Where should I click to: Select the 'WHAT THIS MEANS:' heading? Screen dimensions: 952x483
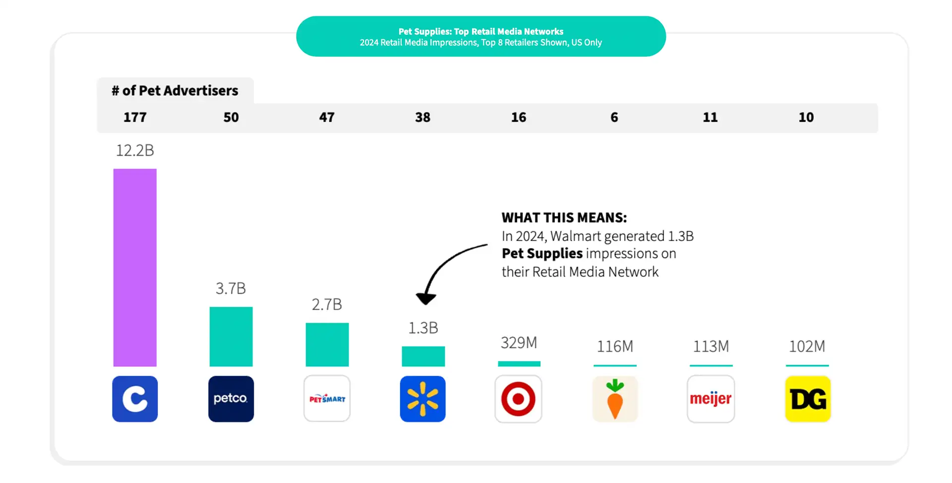pyautogui.click(x=564, y=218)
